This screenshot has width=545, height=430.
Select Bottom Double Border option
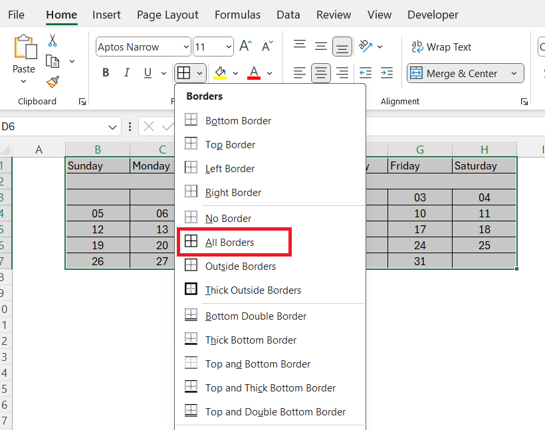coord(271,316)
